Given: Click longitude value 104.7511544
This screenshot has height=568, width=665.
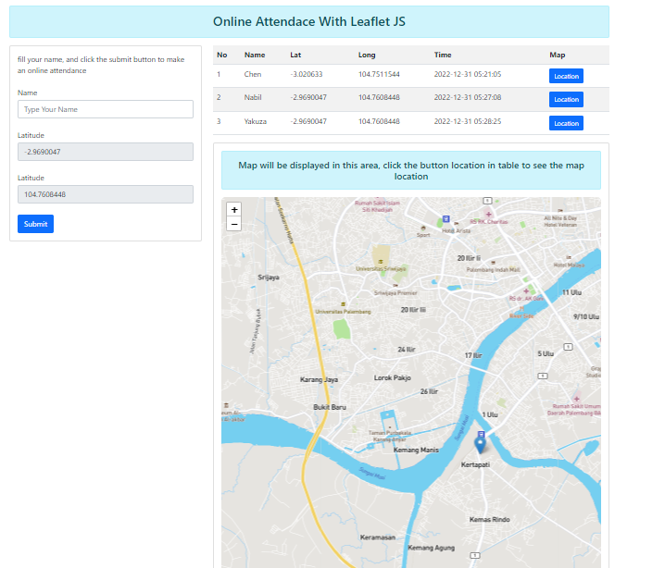Looking at the screenshot, I should point(379,74).
